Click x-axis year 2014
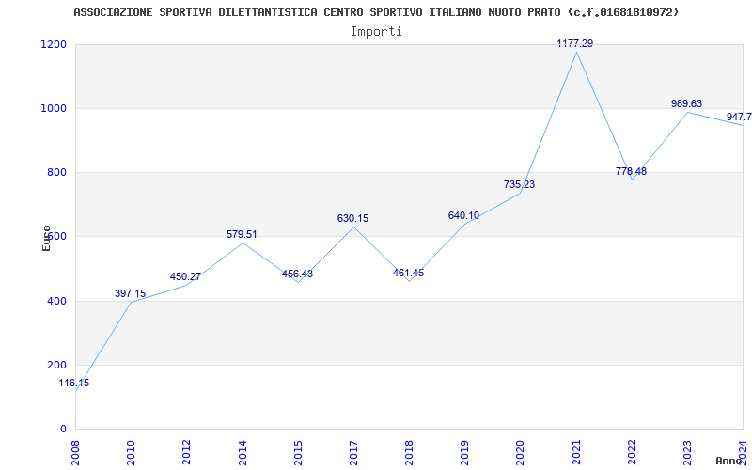752x470 pixels. [243, 452]
